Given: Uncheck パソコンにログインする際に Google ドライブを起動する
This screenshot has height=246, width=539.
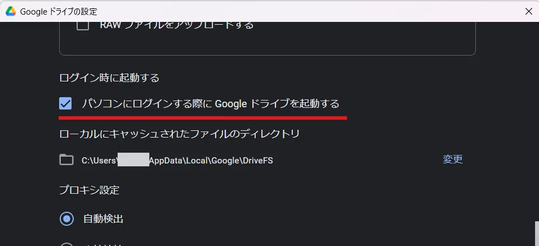Looking at the screenshot, I should point(65,103).
